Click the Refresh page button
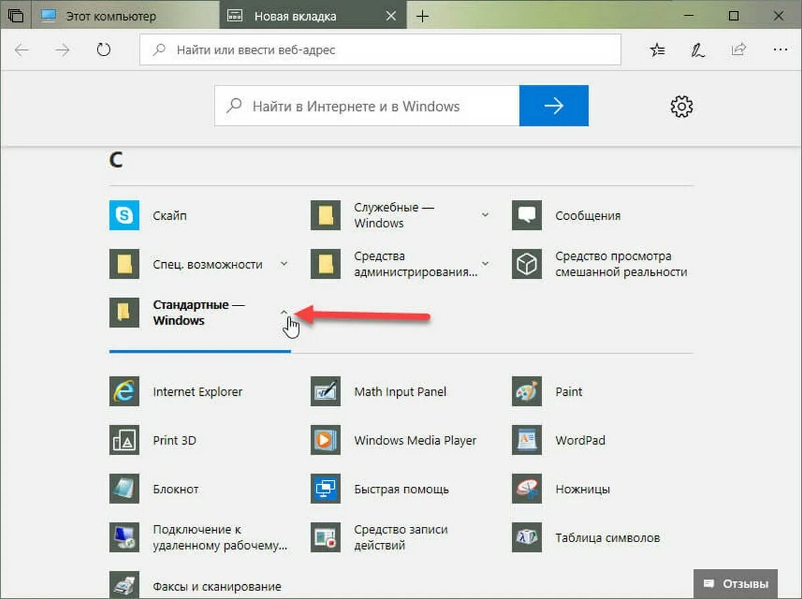Viewport: 802px width, 599px height. [104, 49]
